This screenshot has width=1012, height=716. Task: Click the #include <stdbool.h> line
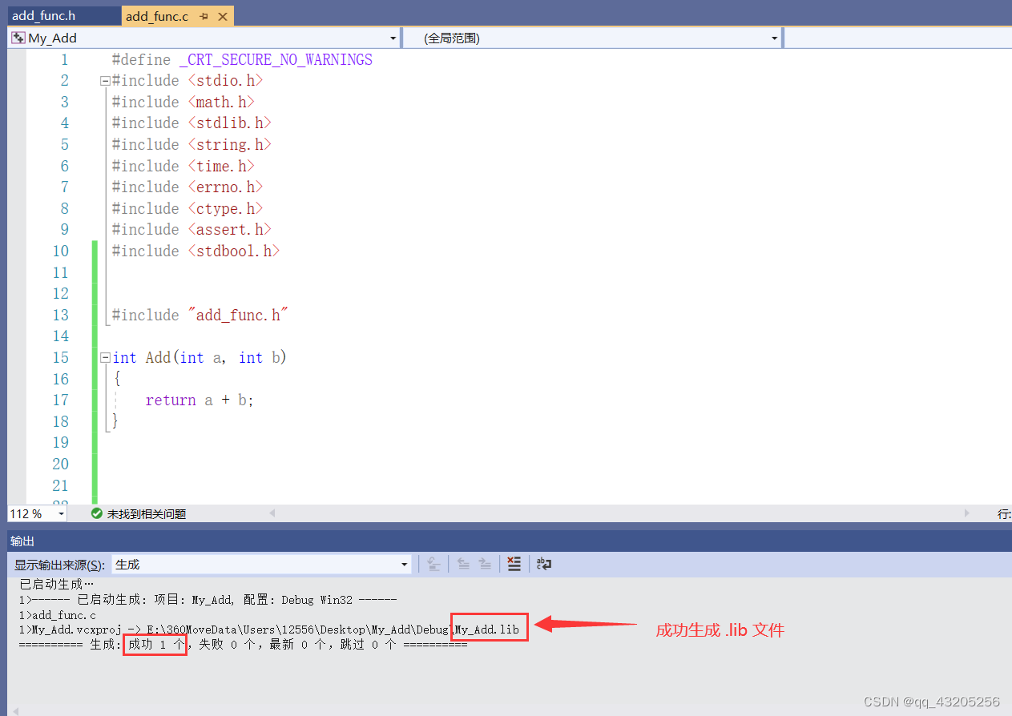point(196,251)
